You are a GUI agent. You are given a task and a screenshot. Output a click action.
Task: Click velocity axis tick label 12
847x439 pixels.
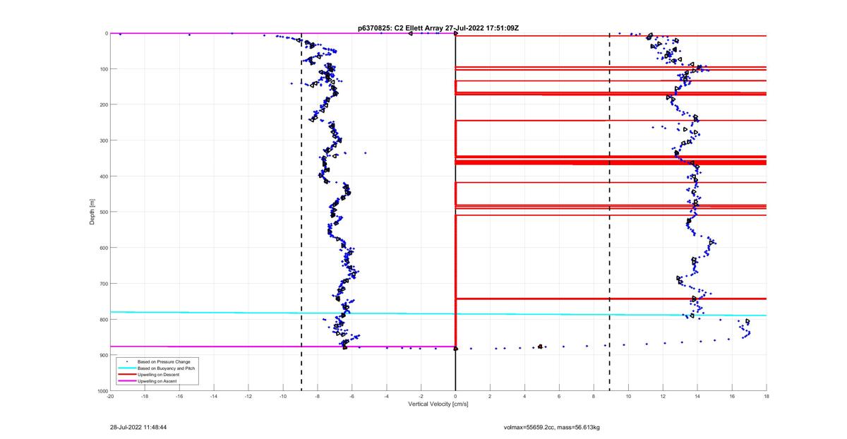pos(663,397)
